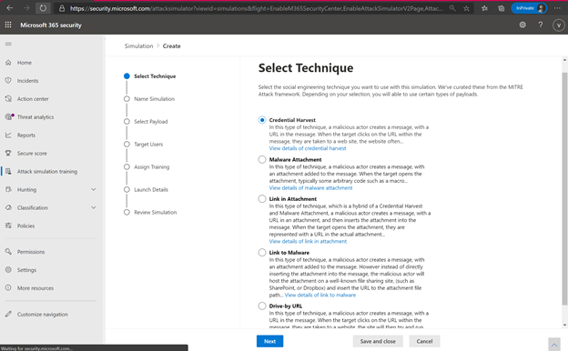
Task: Expand the Classification section chevron
Action: pos(94,207)
